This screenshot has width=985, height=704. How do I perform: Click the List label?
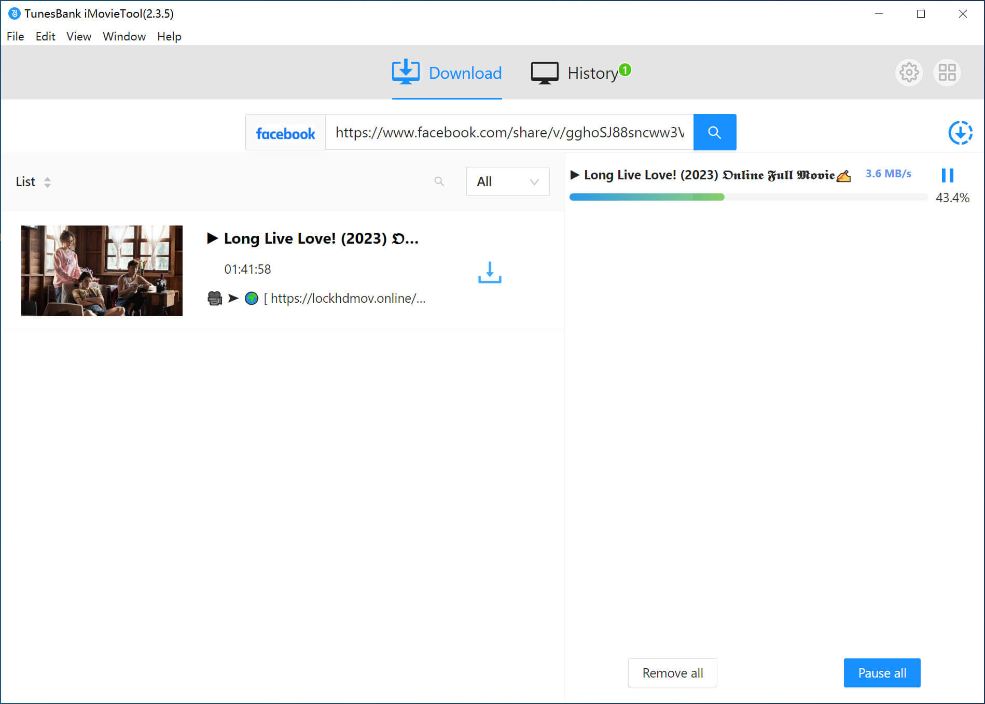coord(25,181)
